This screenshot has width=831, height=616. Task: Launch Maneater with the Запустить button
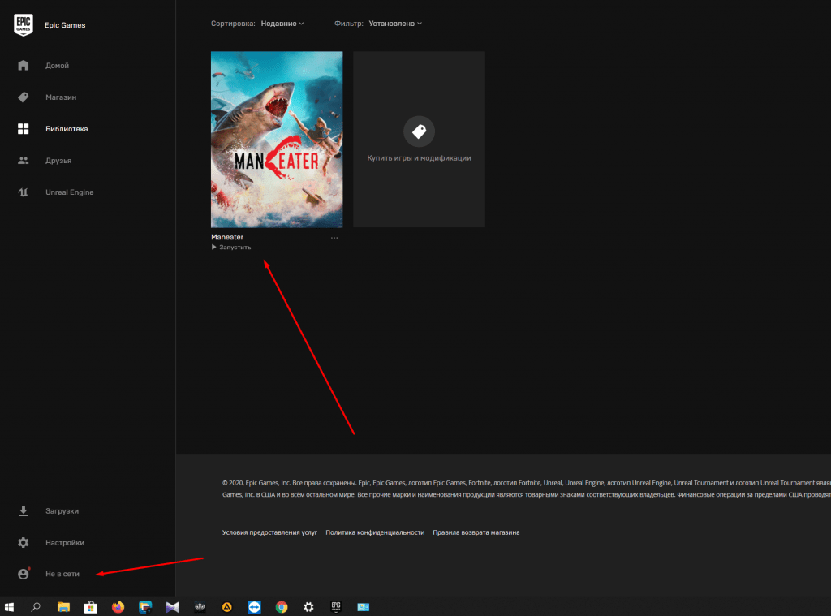point(232,248)
